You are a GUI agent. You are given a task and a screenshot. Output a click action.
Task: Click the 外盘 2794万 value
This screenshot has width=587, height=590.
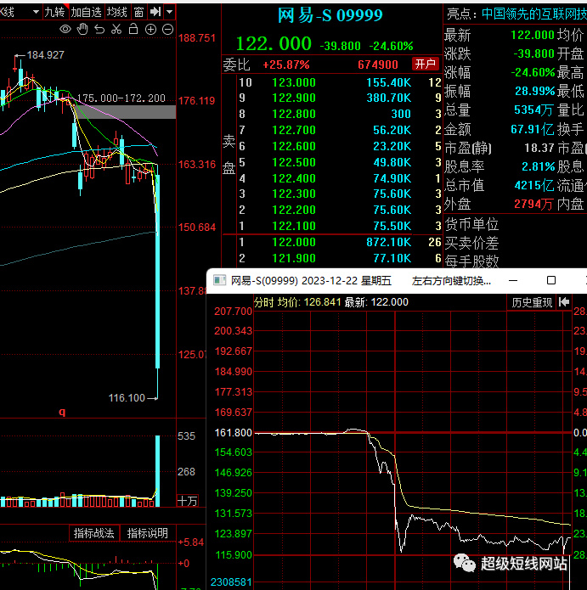click(533, 205)
